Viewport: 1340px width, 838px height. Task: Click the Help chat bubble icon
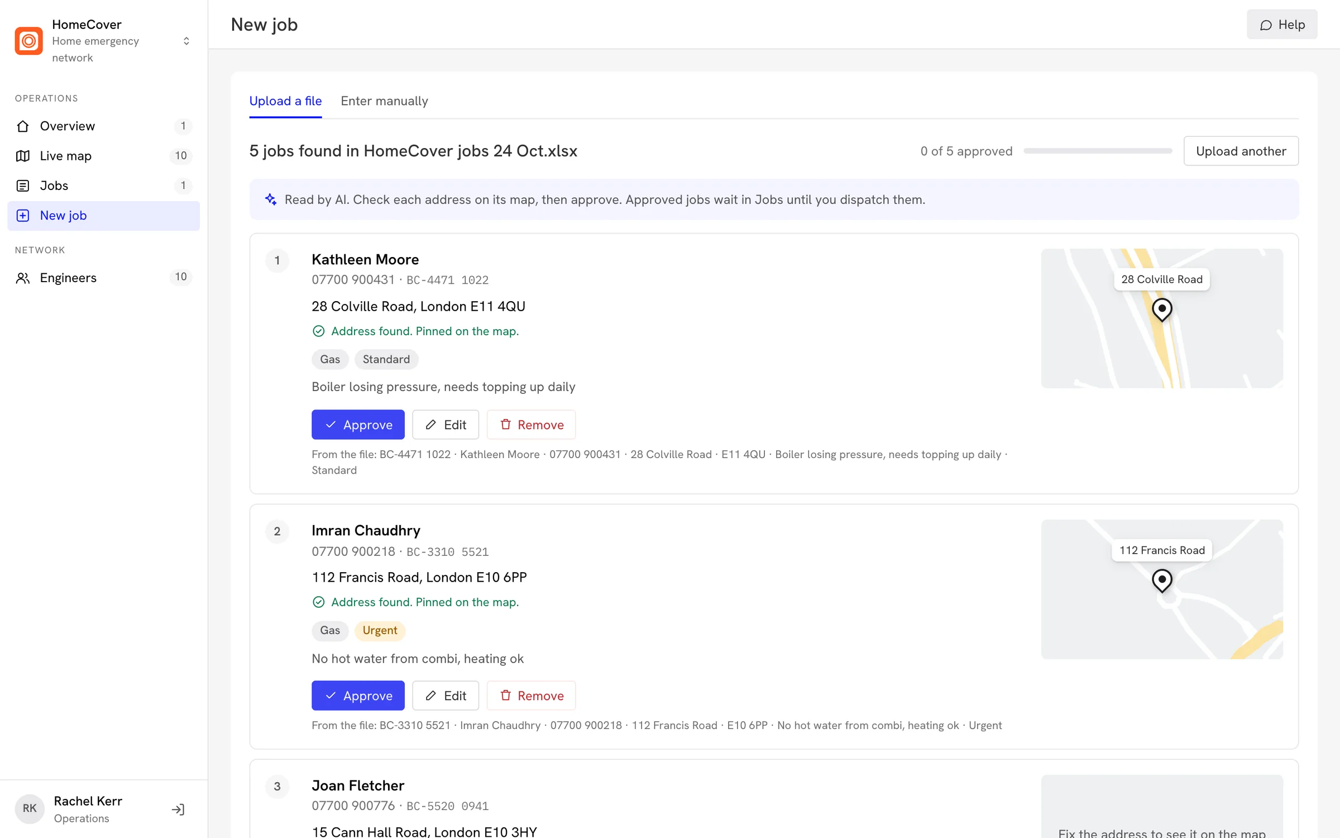(x=1266, y=25)
